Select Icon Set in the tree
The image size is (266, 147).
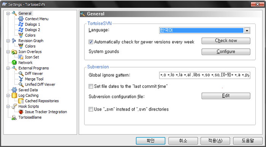click(32, 57)
